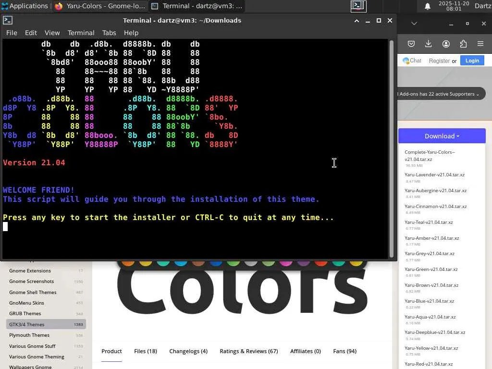The image size is (492, 369).
Task: Download Yaru-Teal-v21.04.tar.xz
Action: [429, 222]
